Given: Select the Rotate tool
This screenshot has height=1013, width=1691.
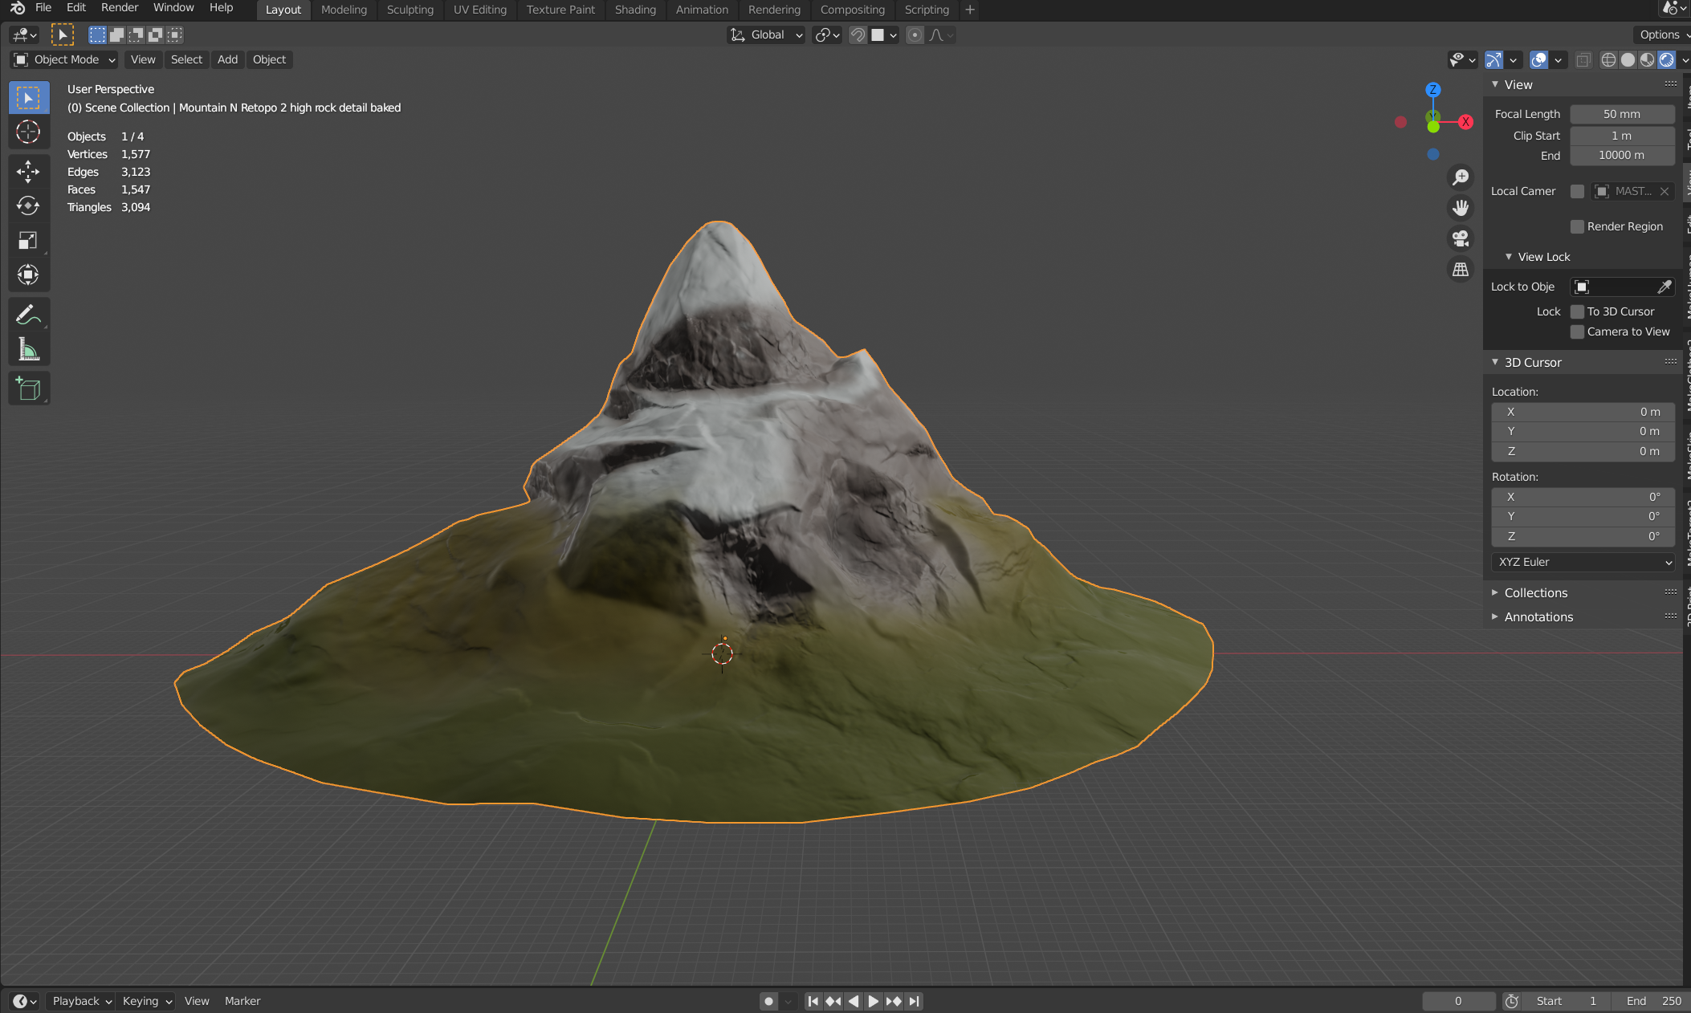Looking at the screenshot, I should 28,206.
